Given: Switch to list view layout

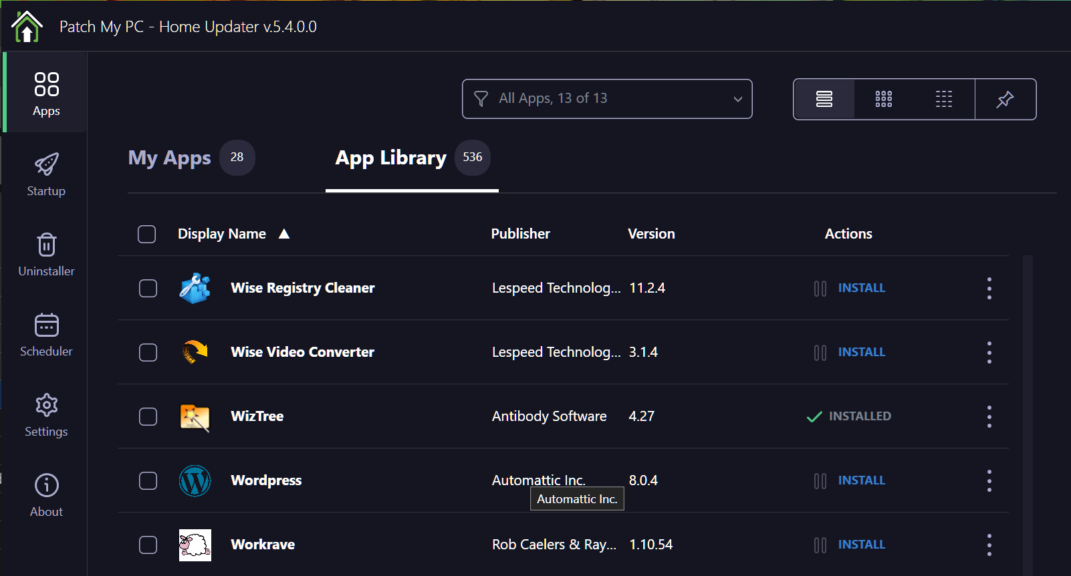Looking at the screenshot, I should [824, 100].
